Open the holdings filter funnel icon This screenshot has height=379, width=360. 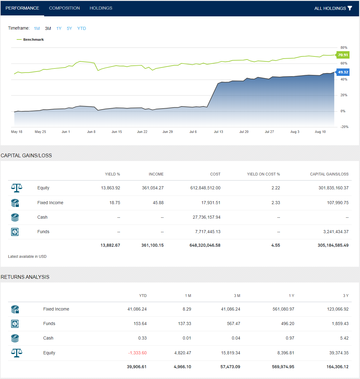coord(350,8)
